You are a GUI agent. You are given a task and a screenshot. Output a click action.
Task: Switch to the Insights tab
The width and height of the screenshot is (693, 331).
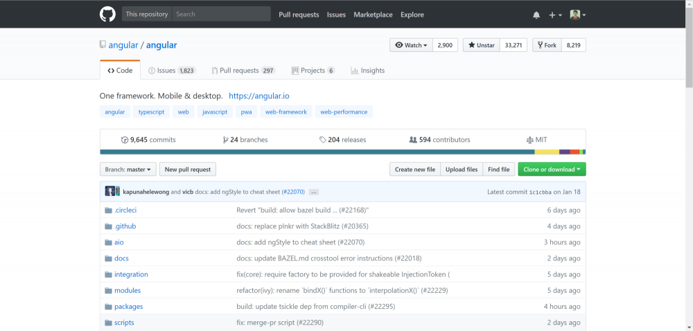point(368,71)
